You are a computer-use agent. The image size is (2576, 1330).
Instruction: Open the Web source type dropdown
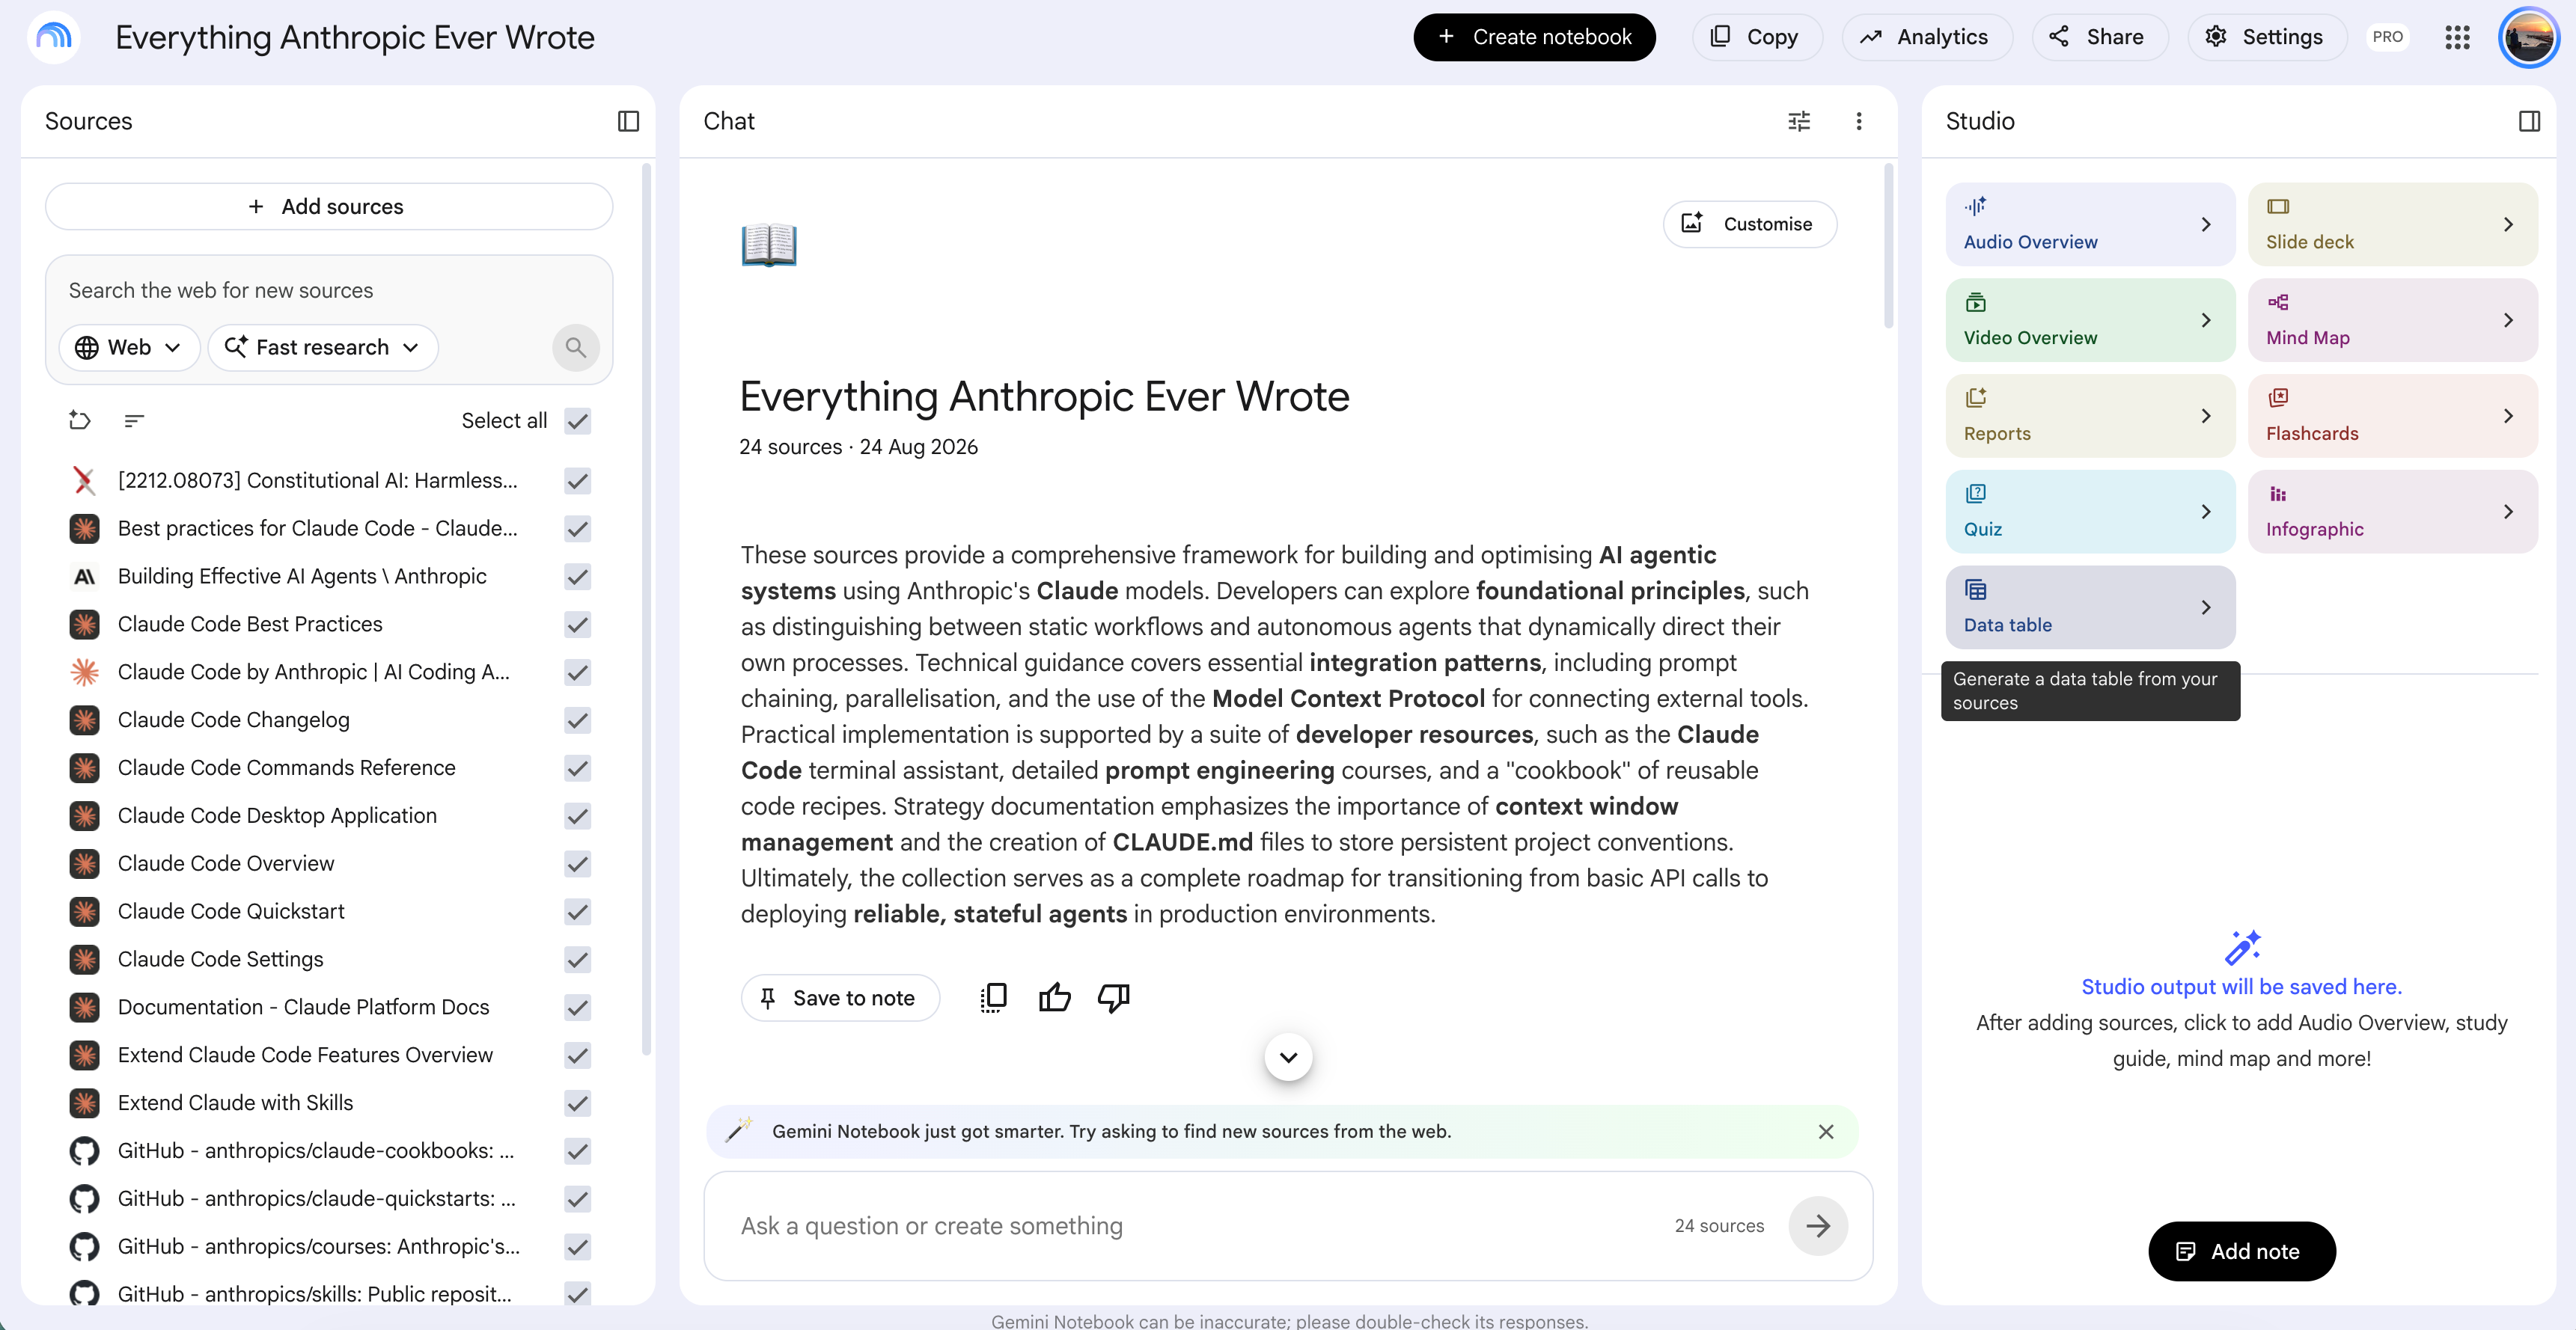(x=129, y=347)
